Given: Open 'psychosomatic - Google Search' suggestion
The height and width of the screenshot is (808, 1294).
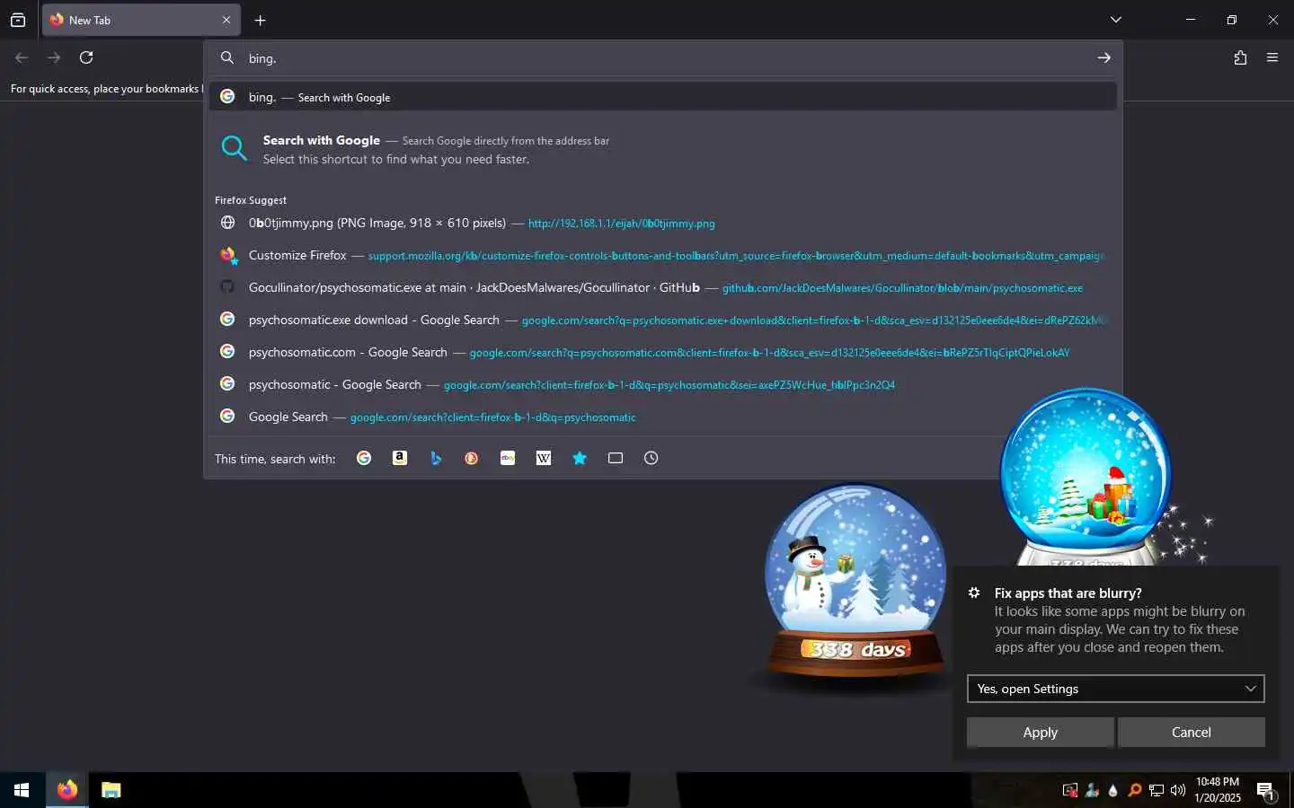Looking at the screenshot, I should coord(663,384).
